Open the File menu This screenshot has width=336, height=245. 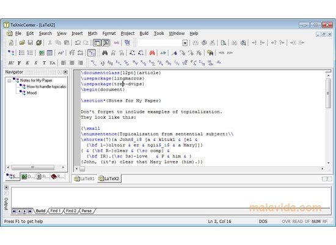point(18,34)
